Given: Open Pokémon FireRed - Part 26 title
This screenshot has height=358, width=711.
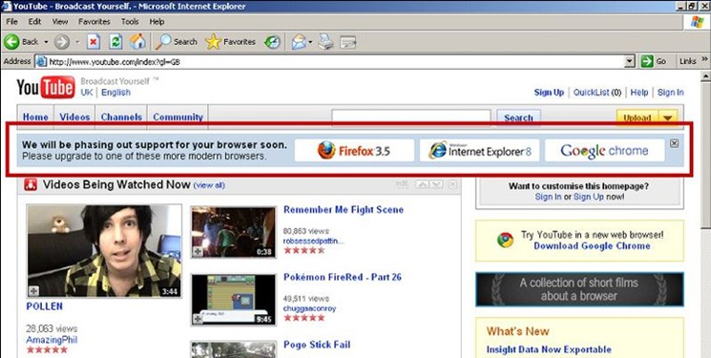Looking at the screenshot, I should (343, 277).
